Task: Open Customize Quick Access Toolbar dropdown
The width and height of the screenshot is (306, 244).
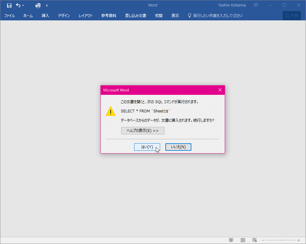Action: [47, 6]
